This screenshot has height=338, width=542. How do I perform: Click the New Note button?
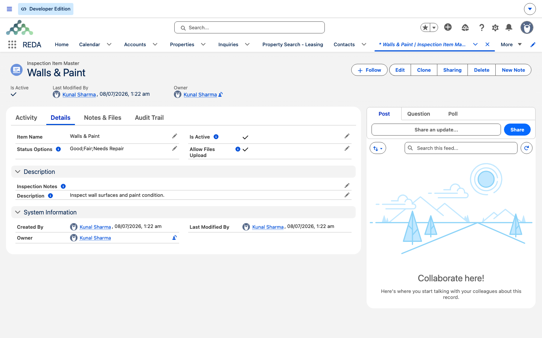pyautogui.click(x=513, y=70)
